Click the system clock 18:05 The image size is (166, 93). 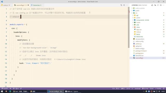[x=163, y=91]
